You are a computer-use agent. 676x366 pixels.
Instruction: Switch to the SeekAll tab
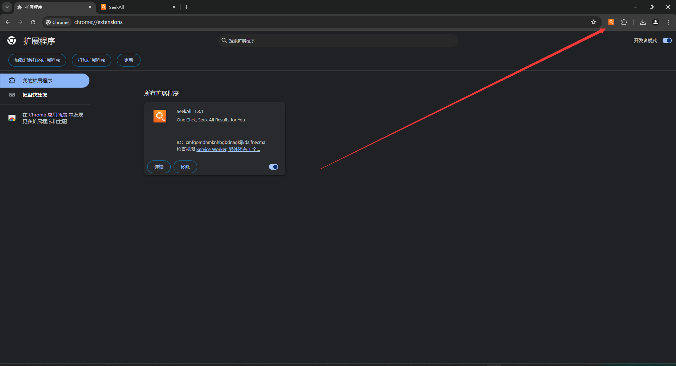point(137,7)
